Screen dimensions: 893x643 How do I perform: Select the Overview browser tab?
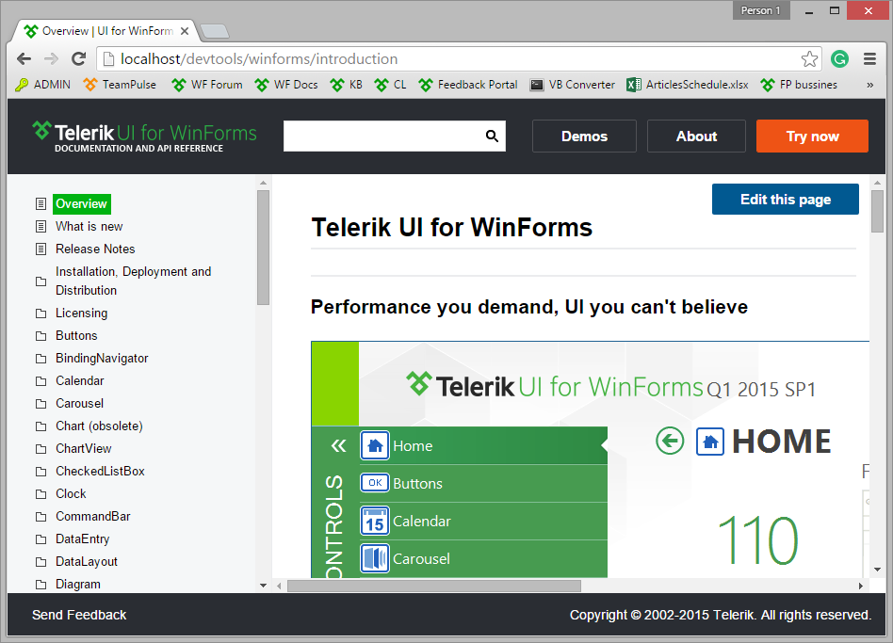click(x=106, y=31)
